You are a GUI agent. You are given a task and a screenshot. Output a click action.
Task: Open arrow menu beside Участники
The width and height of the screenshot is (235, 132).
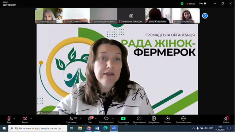pos(80,119)
